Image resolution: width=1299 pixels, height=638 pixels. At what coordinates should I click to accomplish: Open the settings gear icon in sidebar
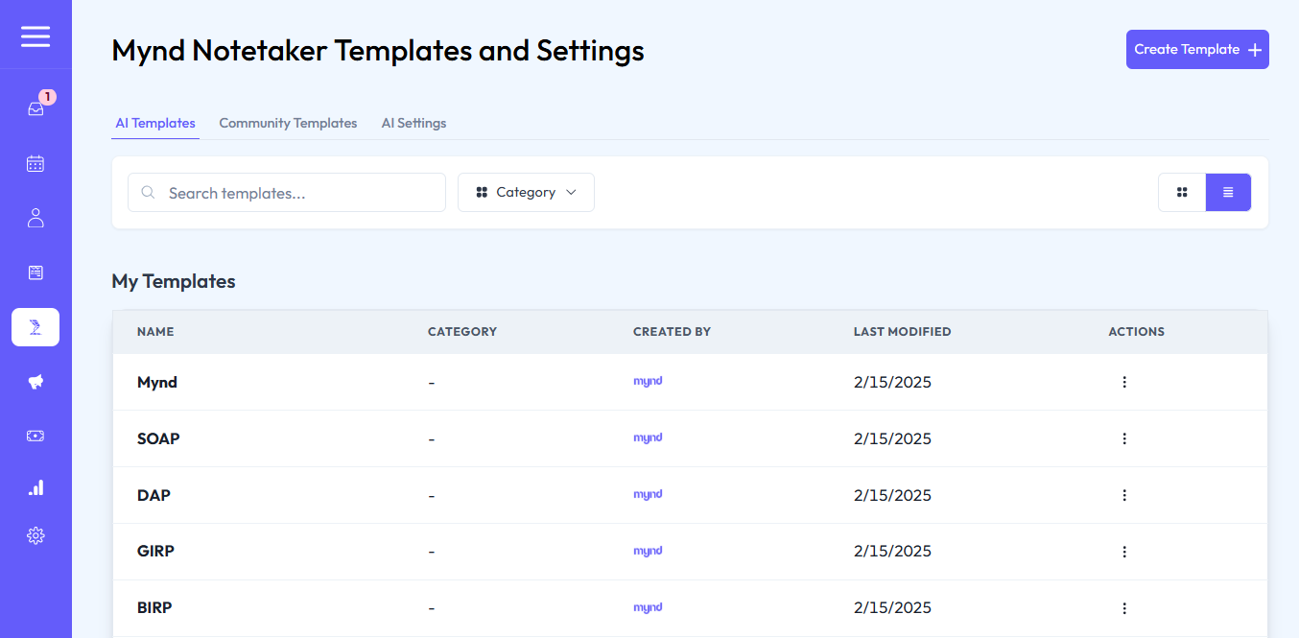[x=35, y=535]
